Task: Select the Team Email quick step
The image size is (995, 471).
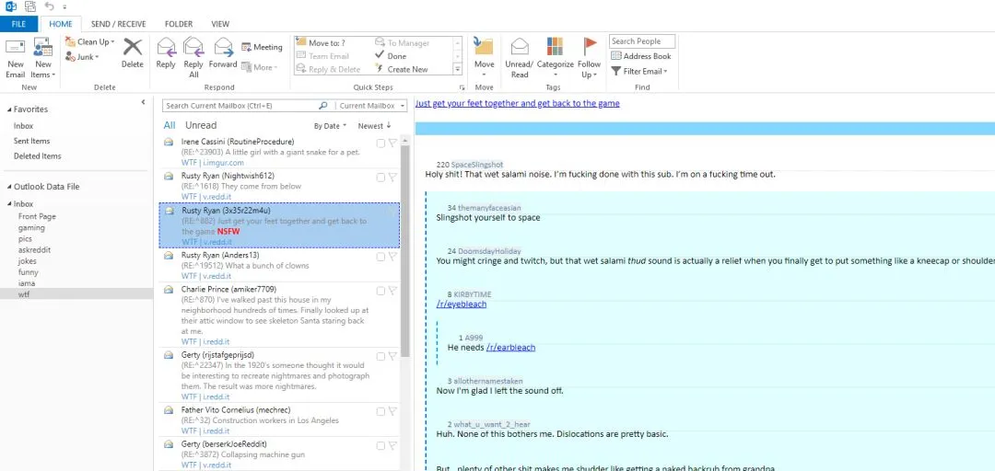Action: 322,56
